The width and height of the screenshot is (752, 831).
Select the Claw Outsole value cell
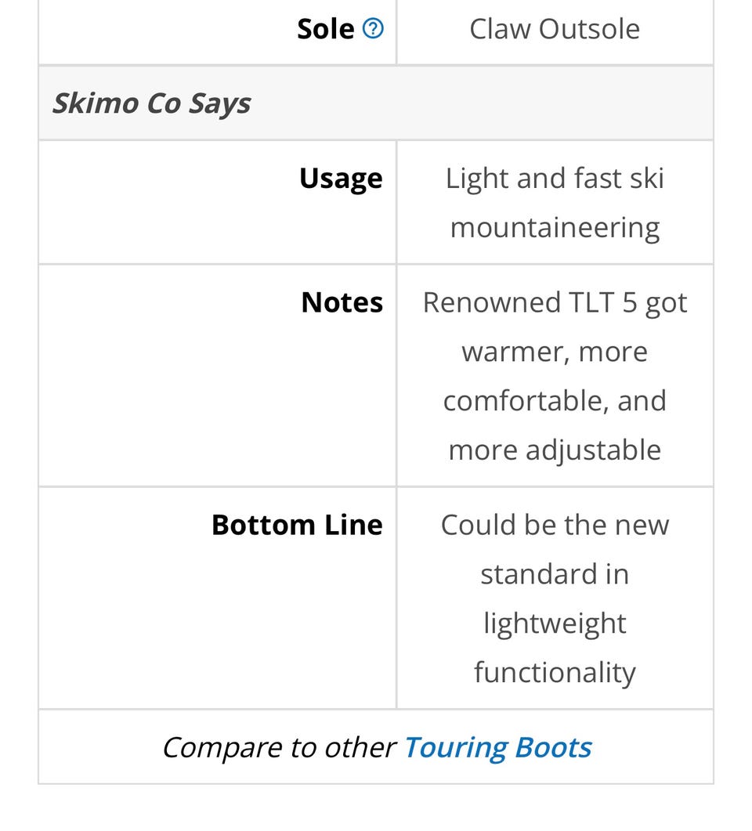pyautogui.click(x=555, y=29)
